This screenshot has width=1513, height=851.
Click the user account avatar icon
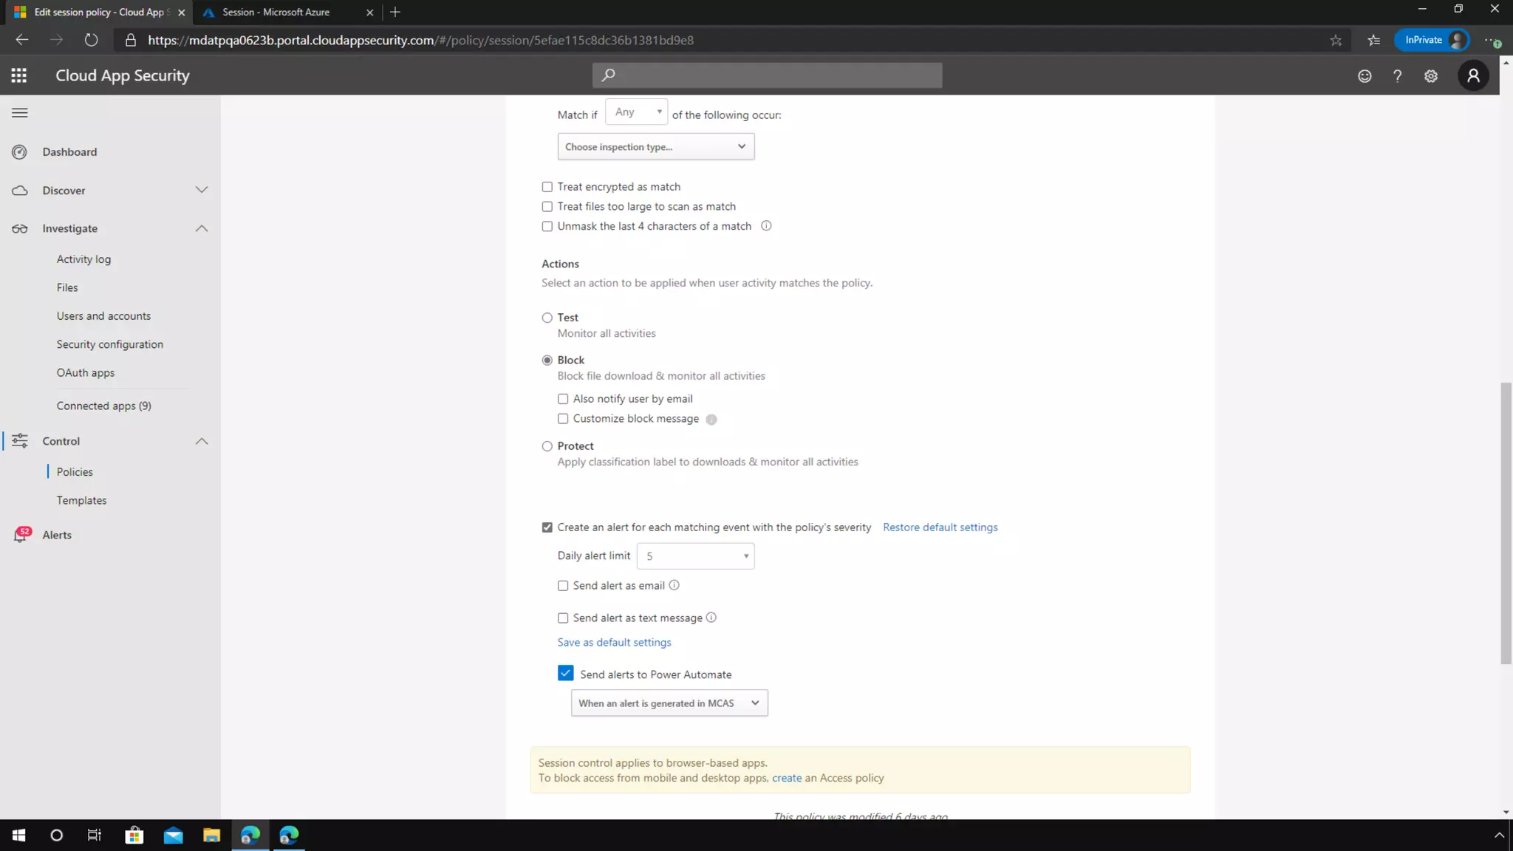point(1472,75)
